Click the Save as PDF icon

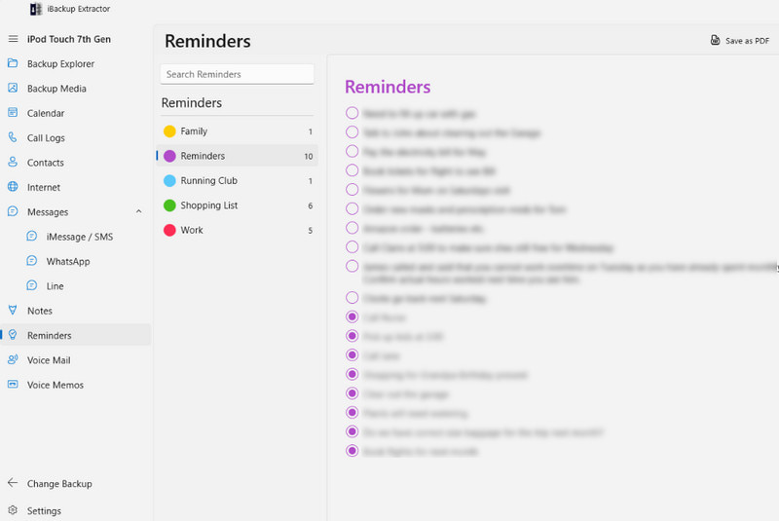(715, 40)
